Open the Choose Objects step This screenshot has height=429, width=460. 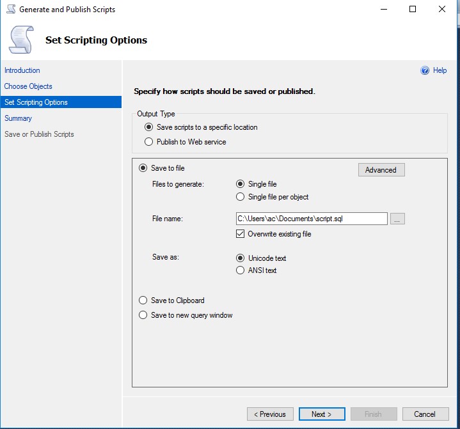coord(28,86)
